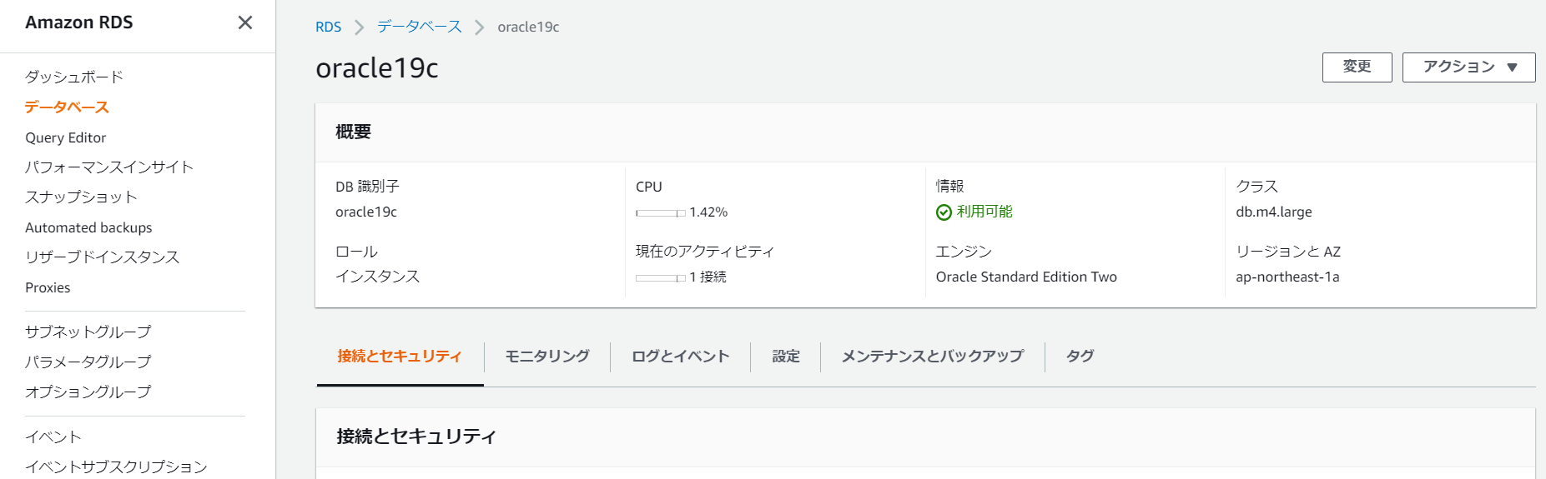Click the oracle19c breadcrumb text
Screen dimensions: 1546x479
coord(528,27)
